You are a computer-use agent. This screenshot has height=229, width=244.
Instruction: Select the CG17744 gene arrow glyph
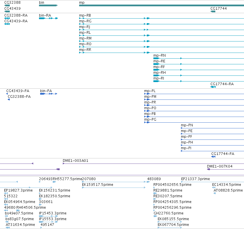pos(213,11)
